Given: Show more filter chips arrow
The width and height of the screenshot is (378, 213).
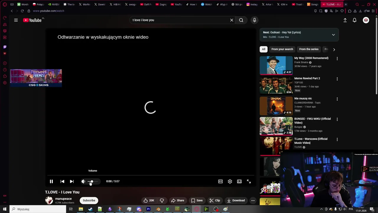Looking at the screenshot, I should tap(334, 49).
